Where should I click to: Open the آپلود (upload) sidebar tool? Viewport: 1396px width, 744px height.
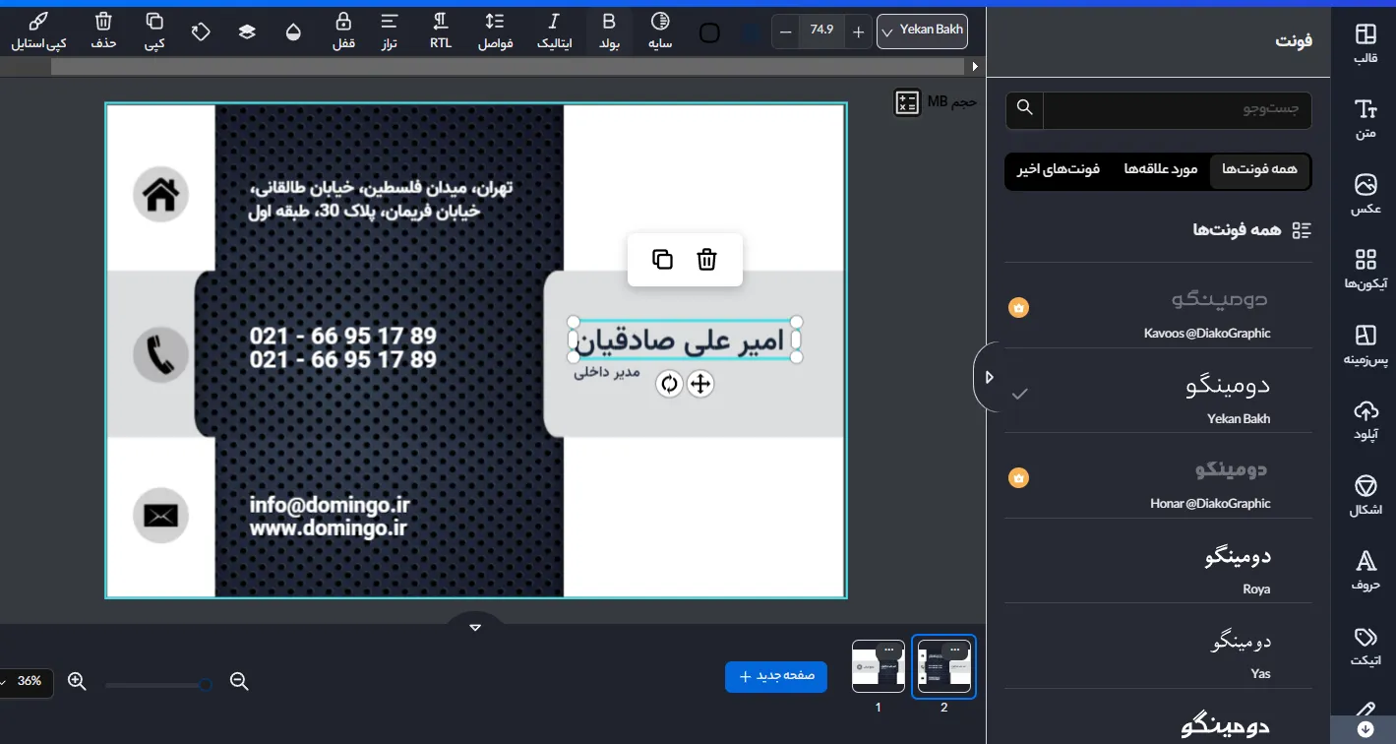tap(1366, 421)
